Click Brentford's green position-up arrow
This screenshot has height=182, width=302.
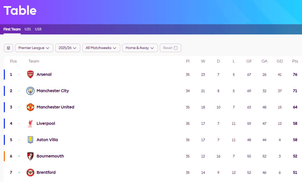19,173
